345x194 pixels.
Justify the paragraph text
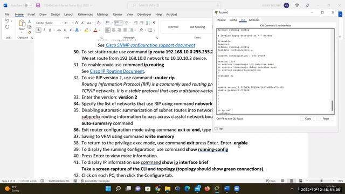point(125,30)
